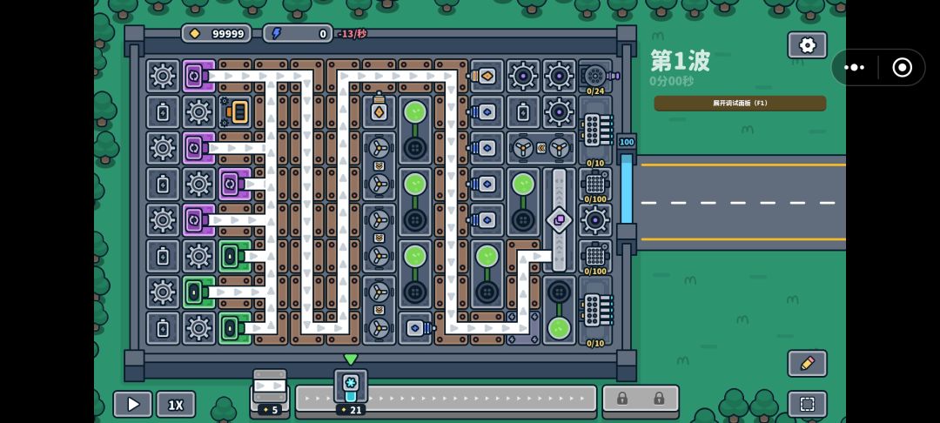This screenshot has height=423, width=940.
Task: Click the dashed-square selection button
Action: pyautogui.click(x=807, y=405)
